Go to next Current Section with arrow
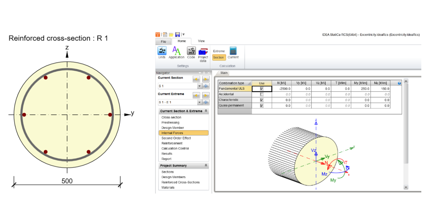The width and height of the screenshot is (427, 224). (x=206, y=79)
